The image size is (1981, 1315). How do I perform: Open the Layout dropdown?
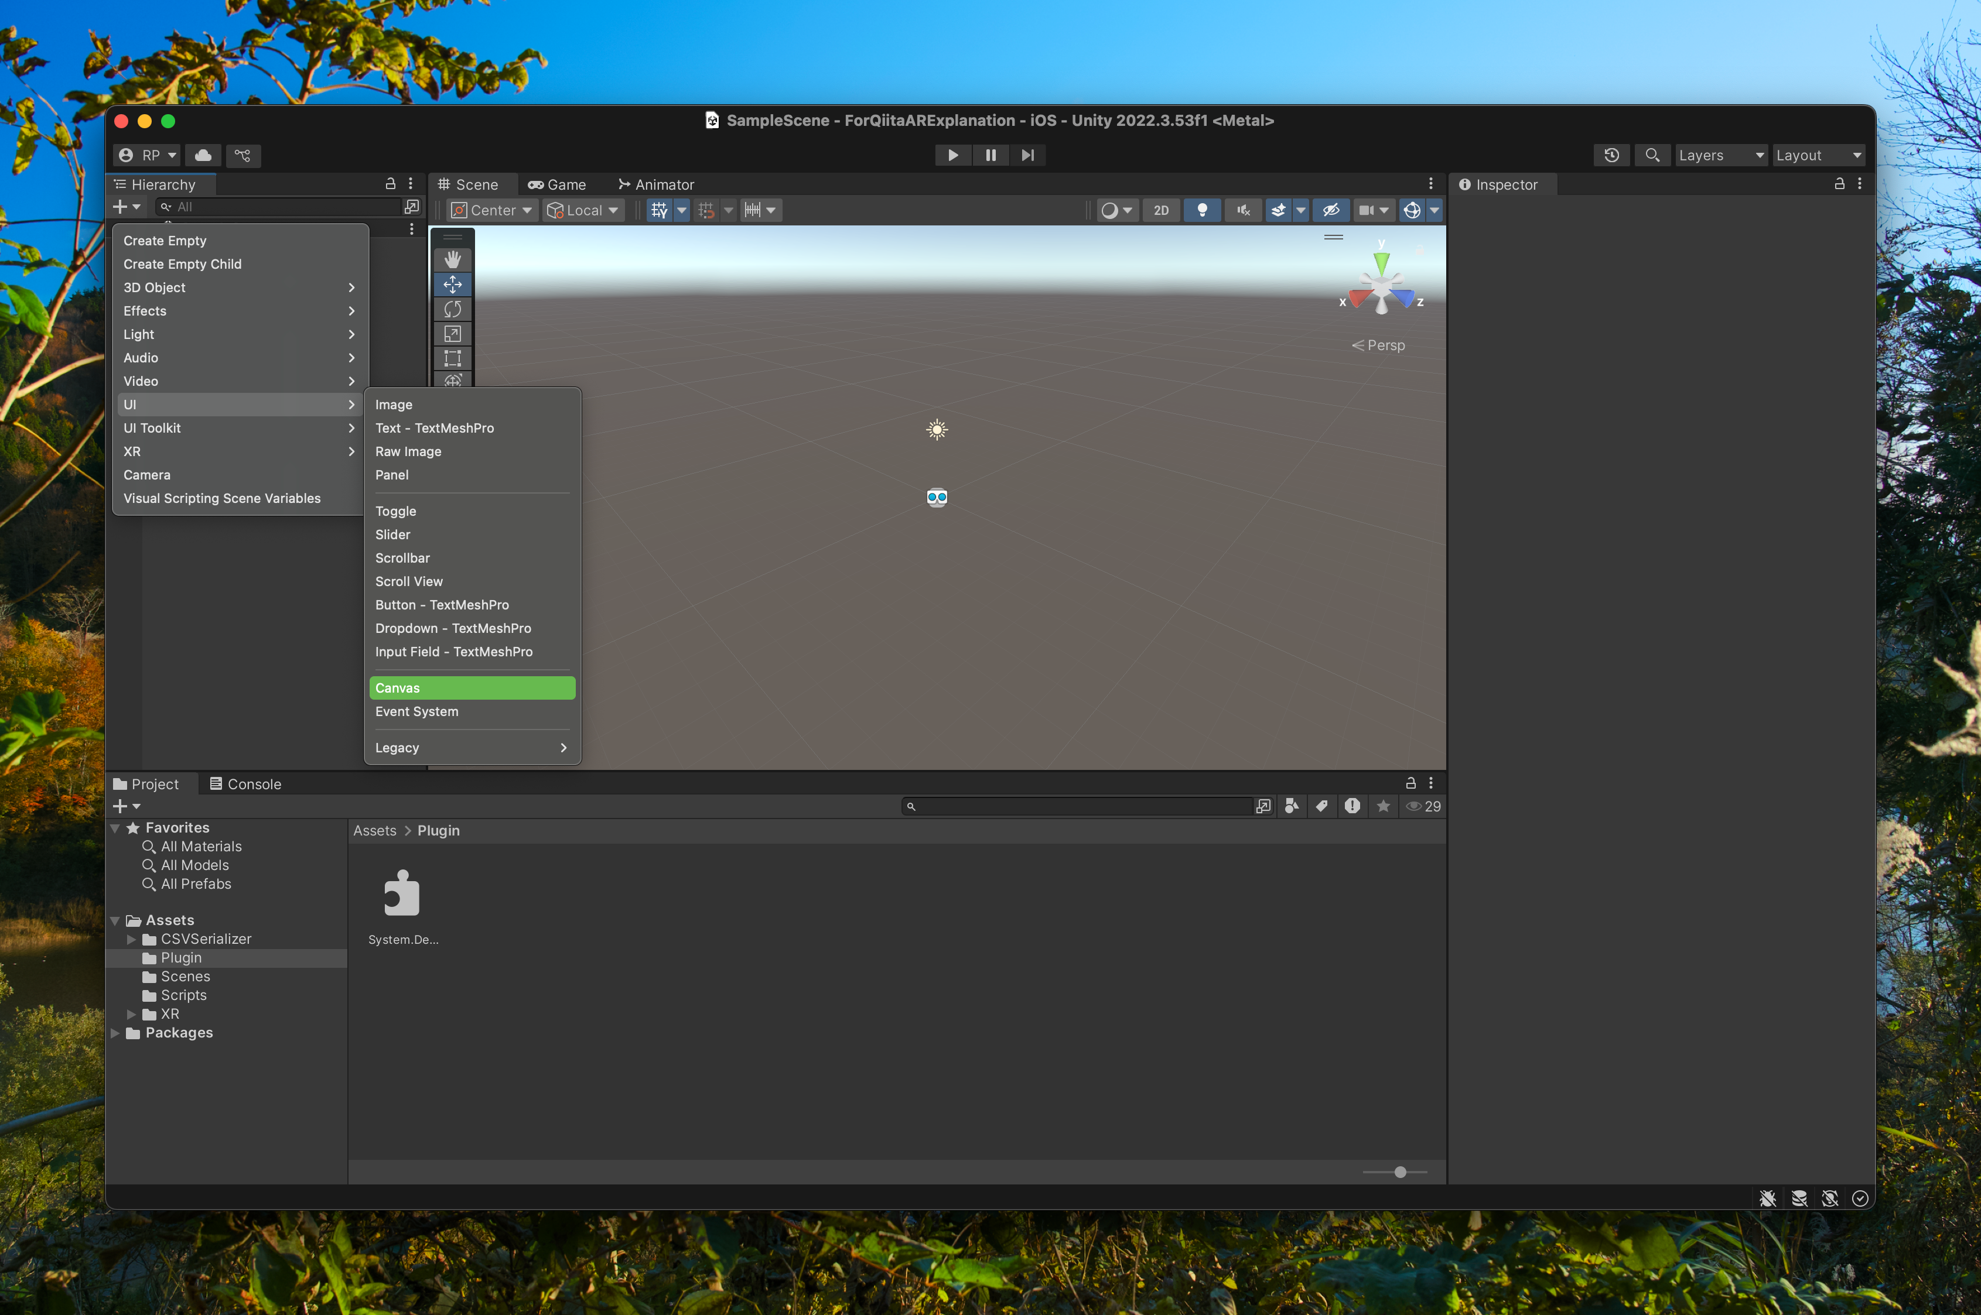click(1818, 155)
